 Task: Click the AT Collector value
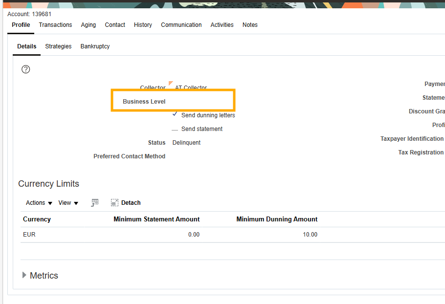(191, 87)
